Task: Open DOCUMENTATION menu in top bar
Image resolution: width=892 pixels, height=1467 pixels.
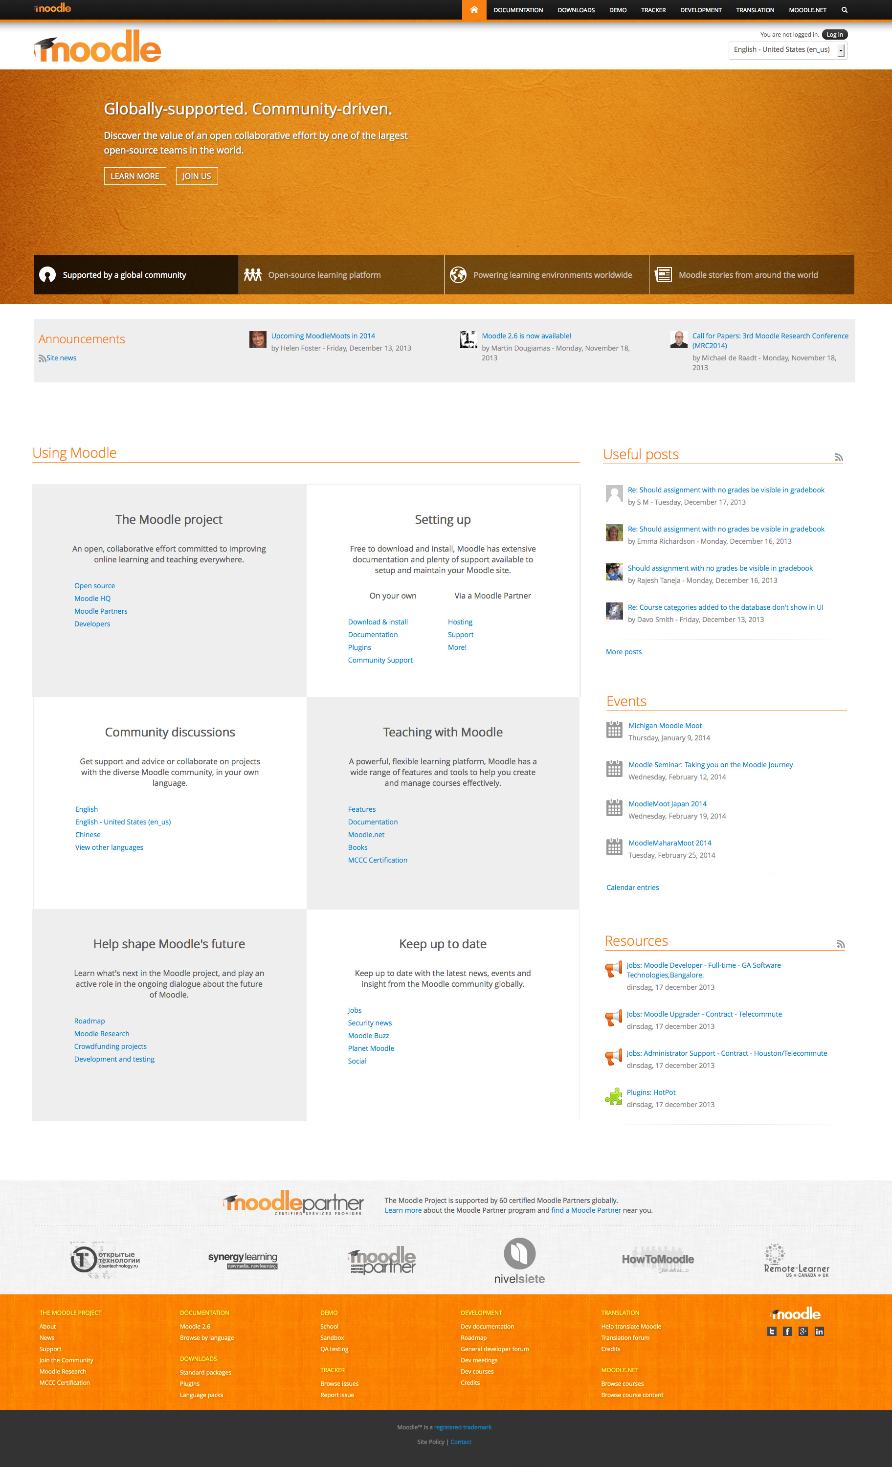Action: pos(518,10)
